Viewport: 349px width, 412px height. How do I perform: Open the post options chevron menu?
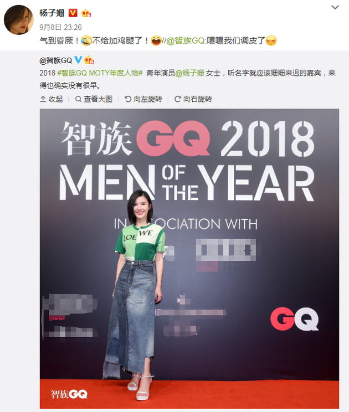point(335,7)
